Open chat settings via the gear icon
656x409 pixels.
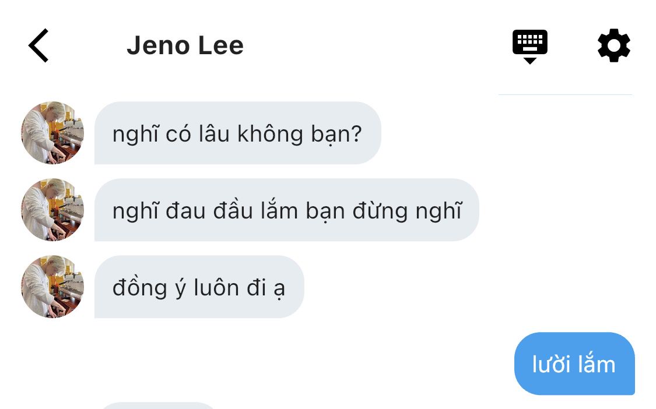tap(614, 45)
